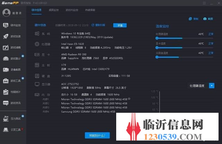Open the hamburger menu in title bar

204,3
